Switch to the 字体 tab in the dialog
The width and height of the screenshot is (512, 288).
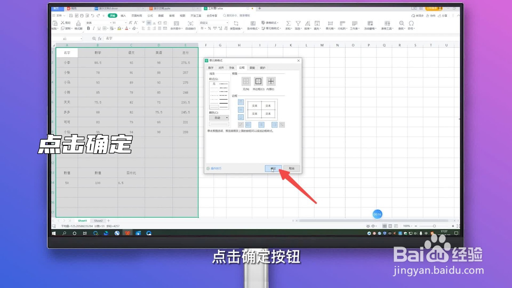pos(232,68)
